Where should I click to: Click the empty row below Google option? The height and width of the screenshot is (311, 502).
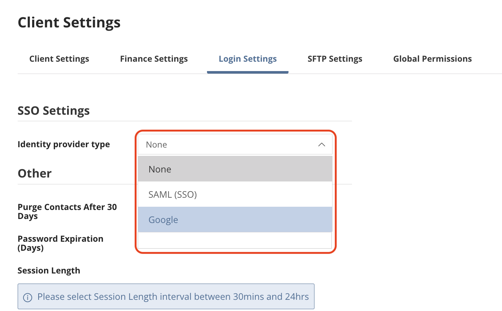click(235, 240)
